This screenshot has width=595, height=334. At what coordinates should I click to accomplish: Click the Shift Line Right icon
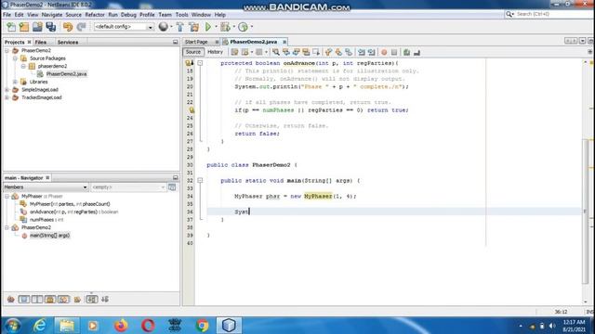point(372,52)
